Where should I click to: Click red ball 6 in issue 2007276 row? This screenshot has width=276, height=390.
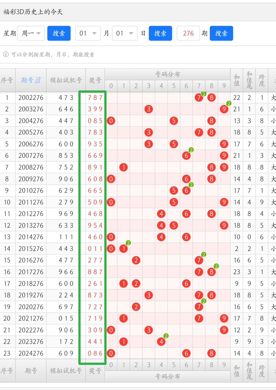point(186,155)
